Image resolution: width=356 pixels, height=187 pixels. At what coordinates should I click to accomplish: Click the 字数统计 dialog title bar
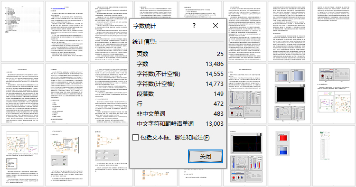pos(159,26)
